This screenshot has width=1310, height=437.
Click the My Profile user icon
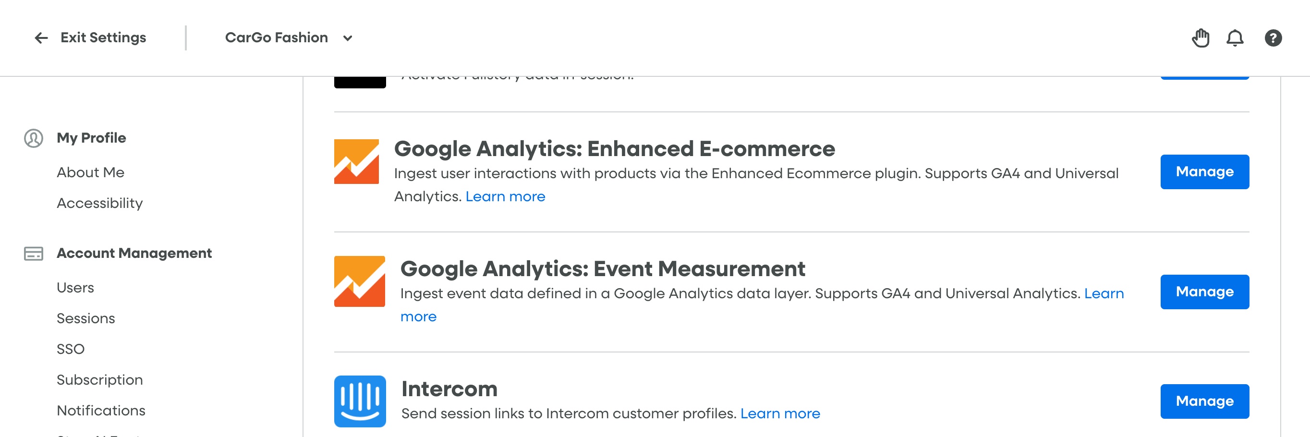coord(34,138)
